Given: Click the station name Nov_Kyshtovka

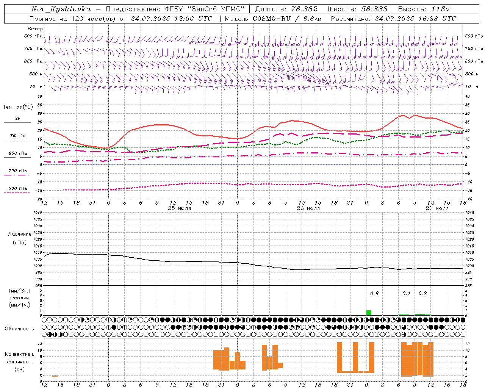Looking at the screenshot, I should [61, 9].
